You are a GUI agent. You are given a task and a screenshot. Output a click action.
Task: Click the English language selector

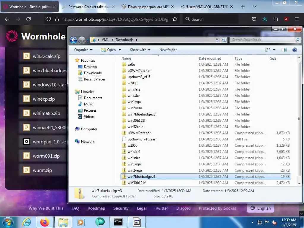(260, 208)
